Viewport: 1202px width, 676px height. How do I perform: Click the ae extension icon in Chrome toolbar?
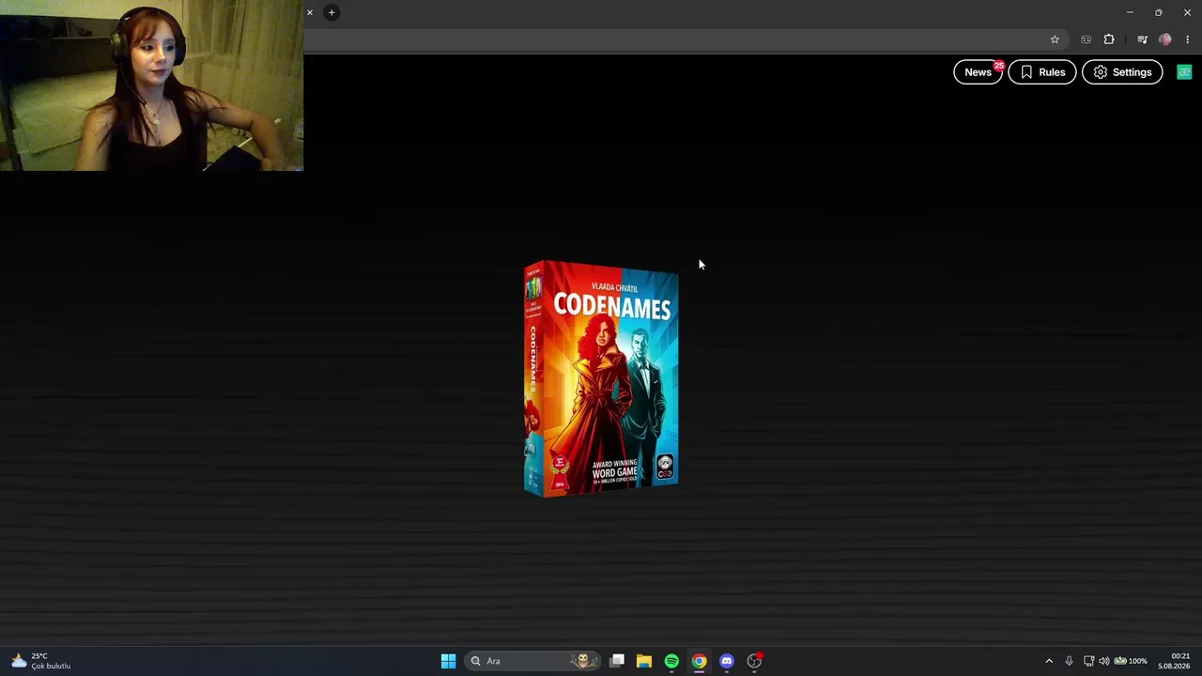pos(1086,39)
